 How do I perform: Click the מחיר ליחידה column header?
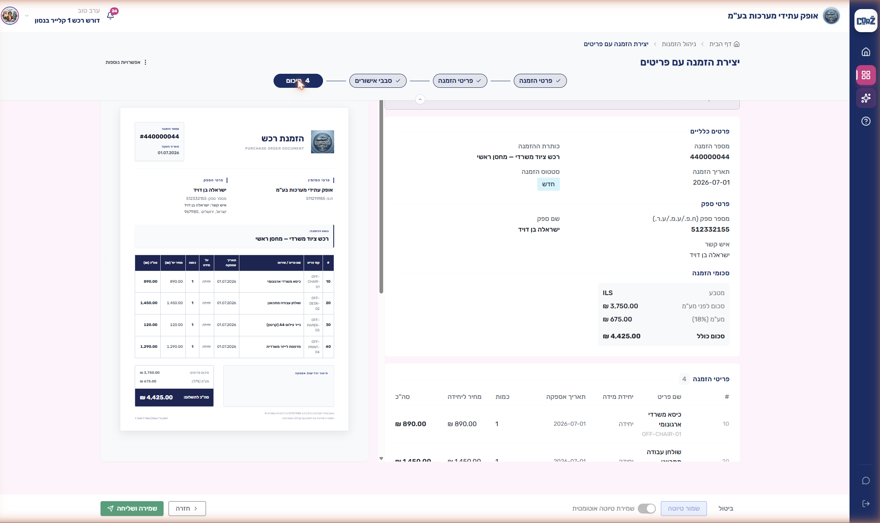[x=464, y=397]
